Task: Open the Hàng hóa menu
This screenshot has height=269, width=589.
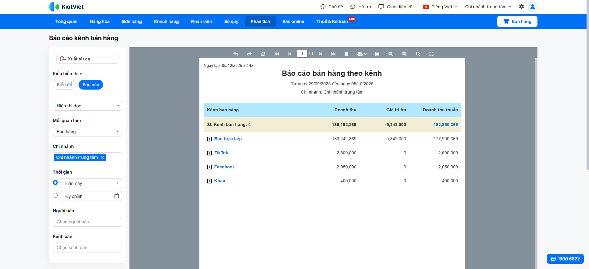Action: coord(100,21)
